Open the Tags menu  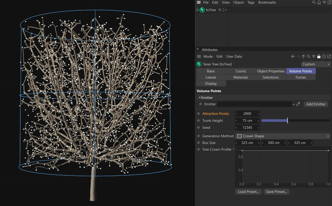251,2
